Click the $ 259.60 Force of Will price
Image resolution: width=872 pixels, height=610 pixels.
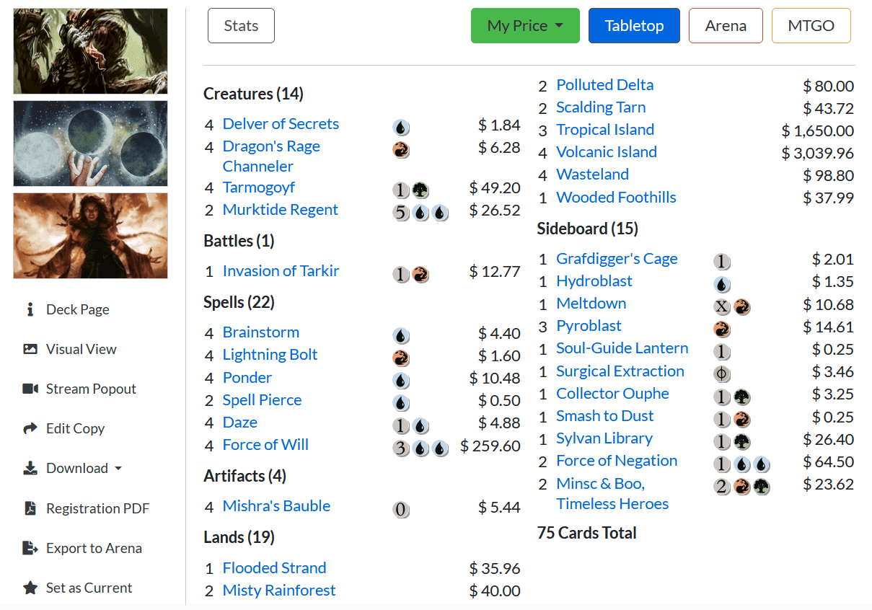pos(490,446)
